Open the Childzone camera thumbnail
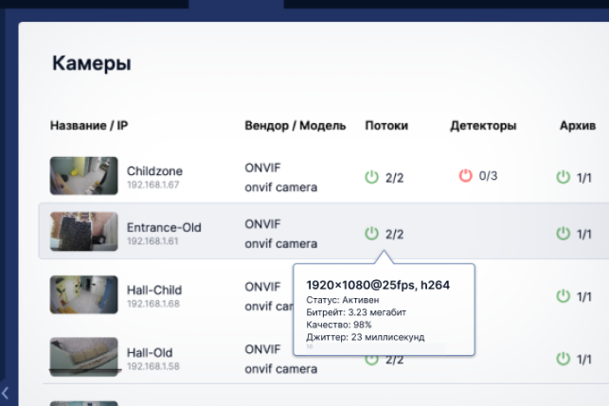The width and height of the screenshot is (609, 406). coord(83,176)
